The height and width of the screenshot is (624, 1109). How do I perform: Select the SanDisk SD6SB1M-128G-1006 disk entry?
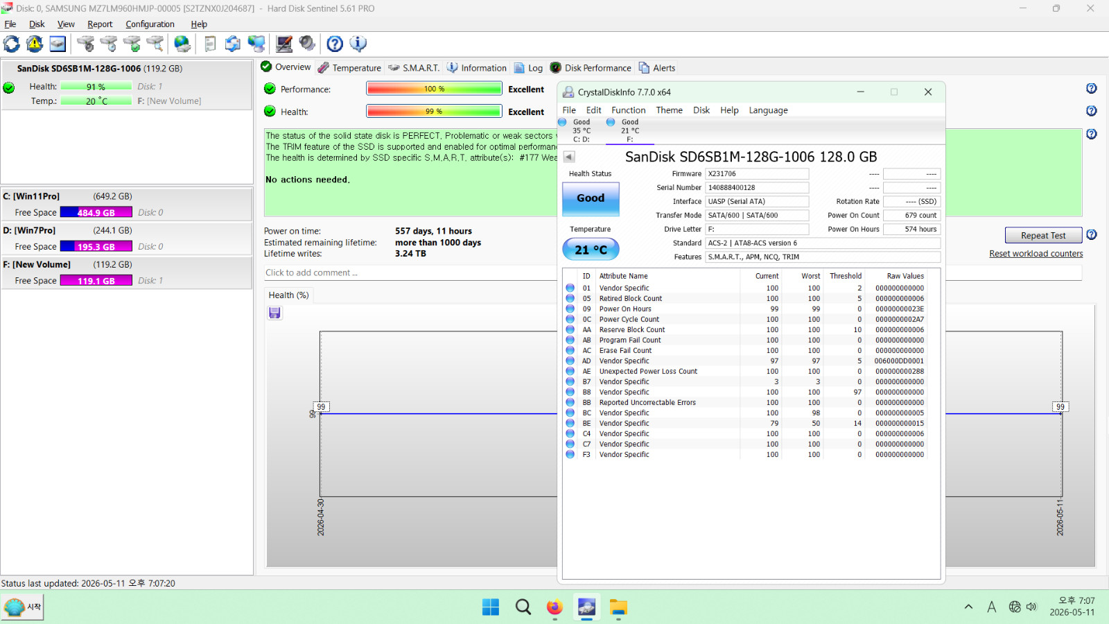127,85
